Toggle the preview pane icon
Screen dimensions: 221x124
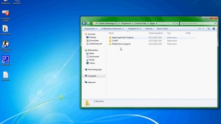(208, 29)
